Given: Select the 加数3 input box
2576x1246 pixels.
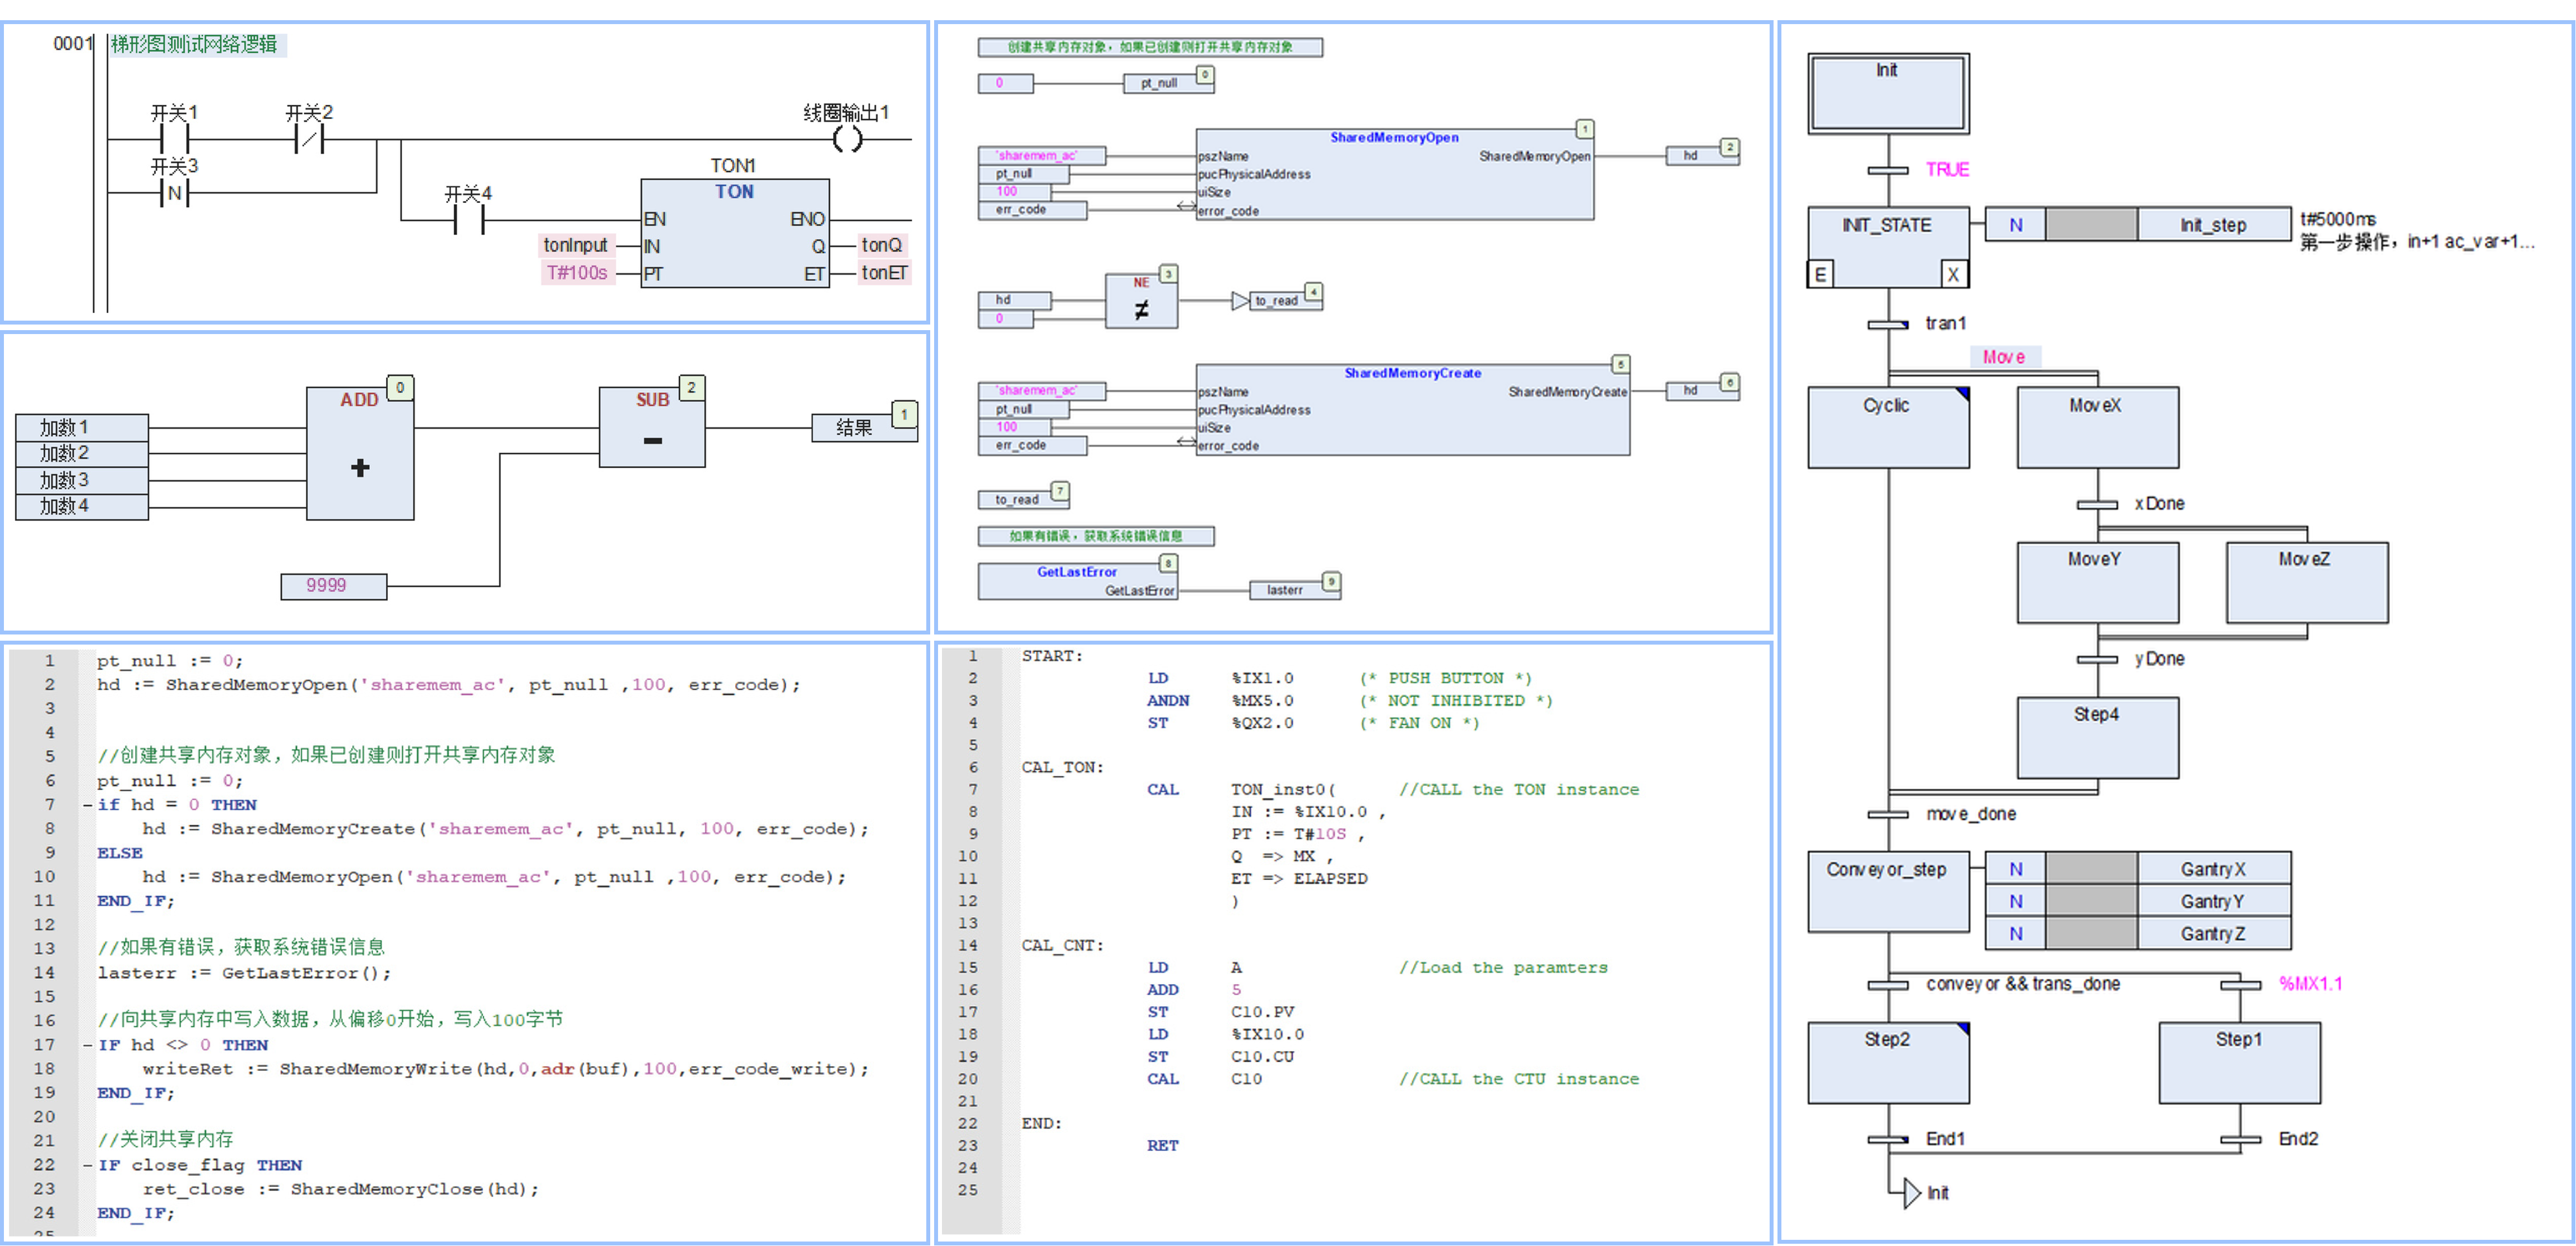Looking at the screenshot, I should (x=82, y=480).
